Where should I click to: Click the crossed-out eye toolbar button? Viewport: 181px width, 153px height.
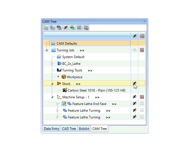[x=66, y=28]
